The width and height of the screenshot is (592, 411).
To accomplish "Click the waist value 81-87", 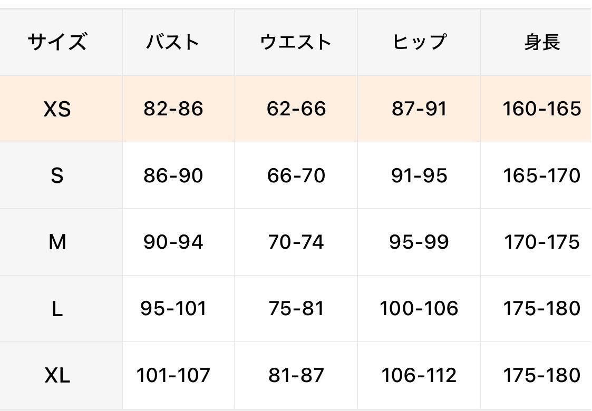I will coord(296,375).
